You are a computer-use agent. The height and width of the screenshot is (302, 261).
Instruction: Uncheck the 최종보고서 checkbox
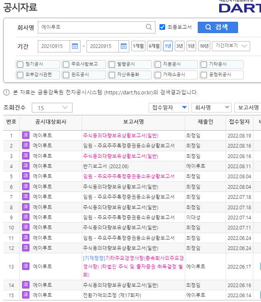pyautogui.click(x=162, y=27)
